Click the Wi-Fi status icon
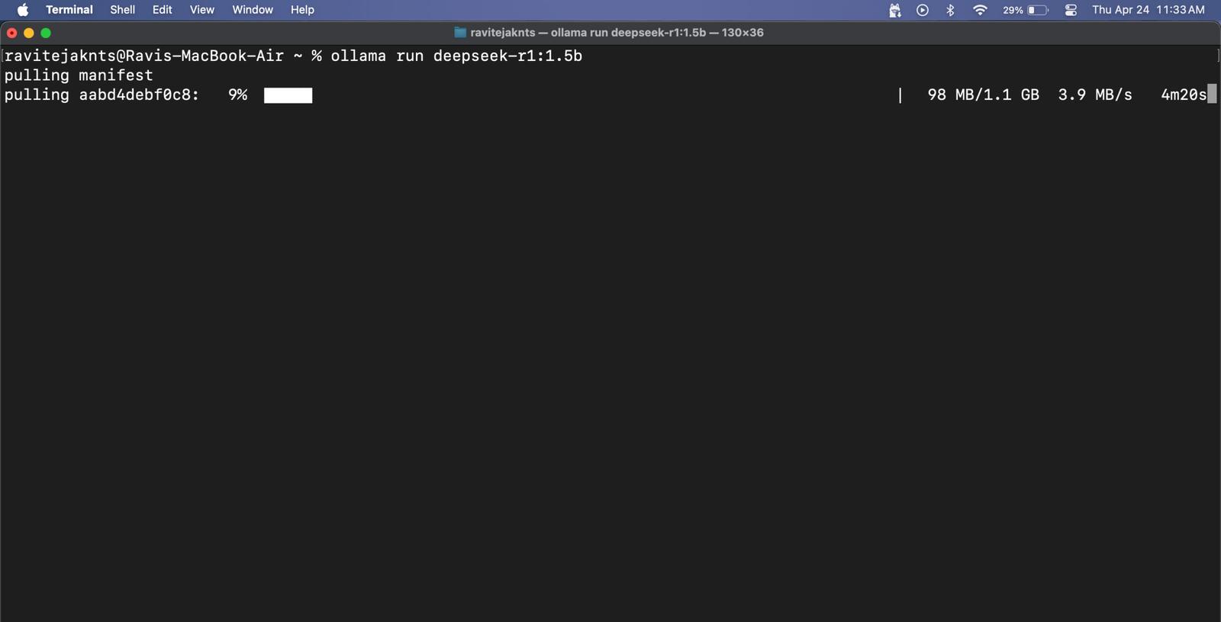 click(980, 10)
